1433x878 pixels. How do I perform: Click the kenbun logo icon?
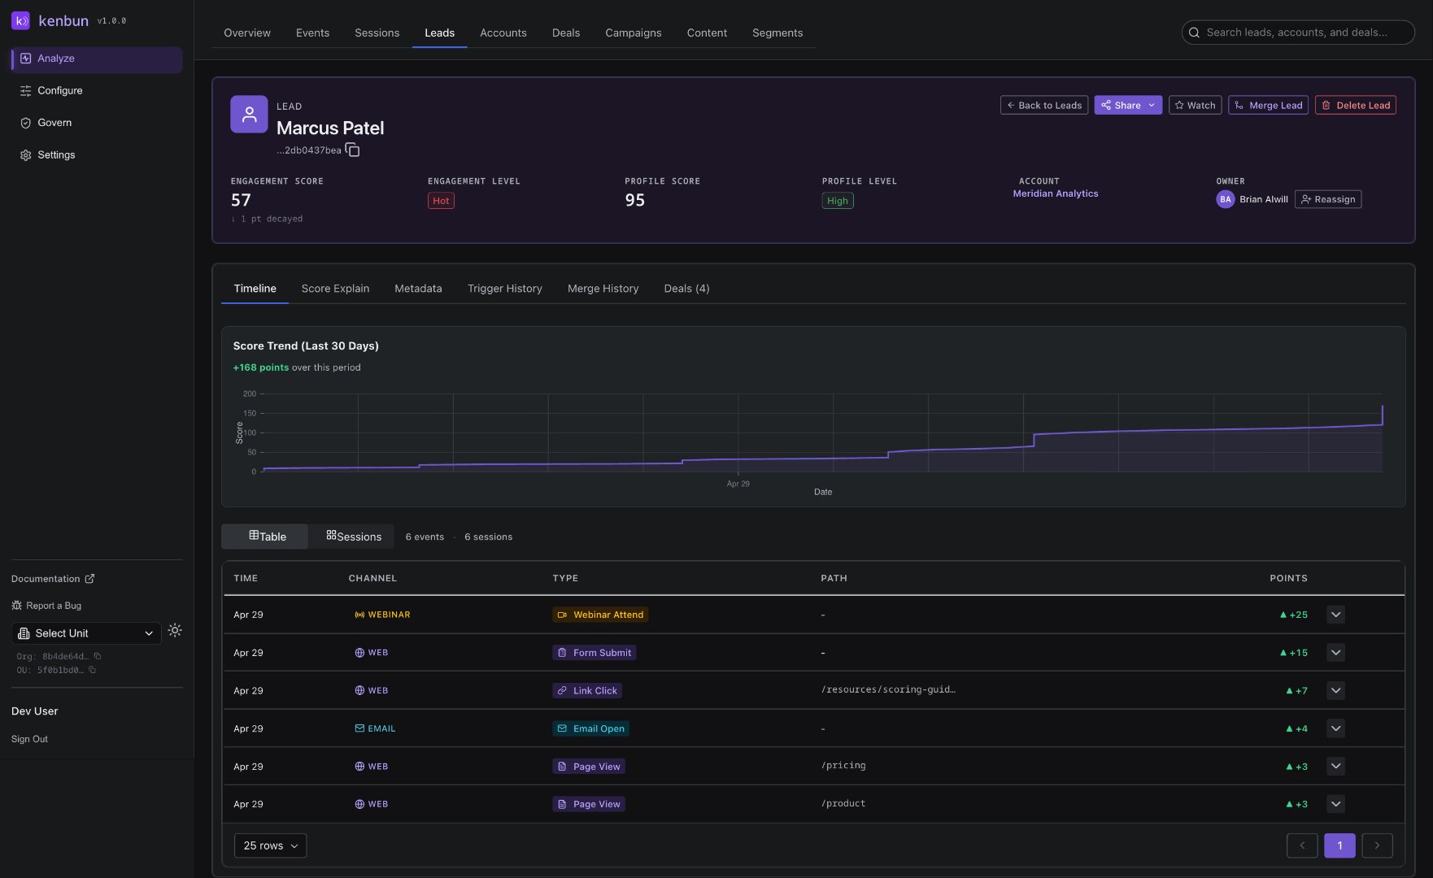pos(21,21)
